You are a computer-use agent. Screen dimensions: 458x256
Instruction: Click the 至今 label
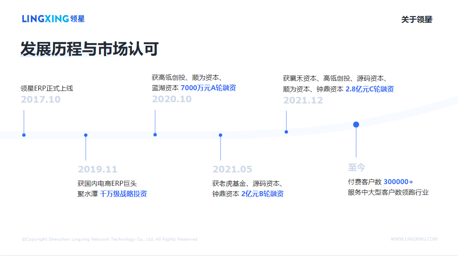coord(356,167)
